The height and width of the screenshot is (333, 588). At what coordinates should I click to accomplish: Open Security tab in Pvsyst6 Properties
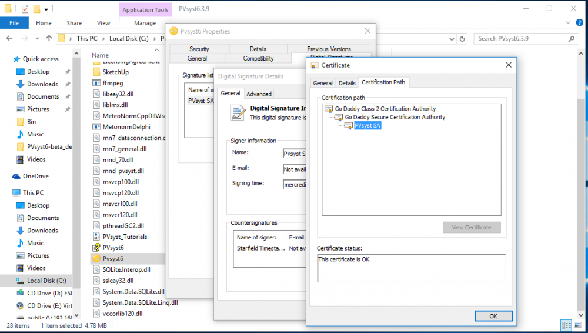click(x=199, y=49)
